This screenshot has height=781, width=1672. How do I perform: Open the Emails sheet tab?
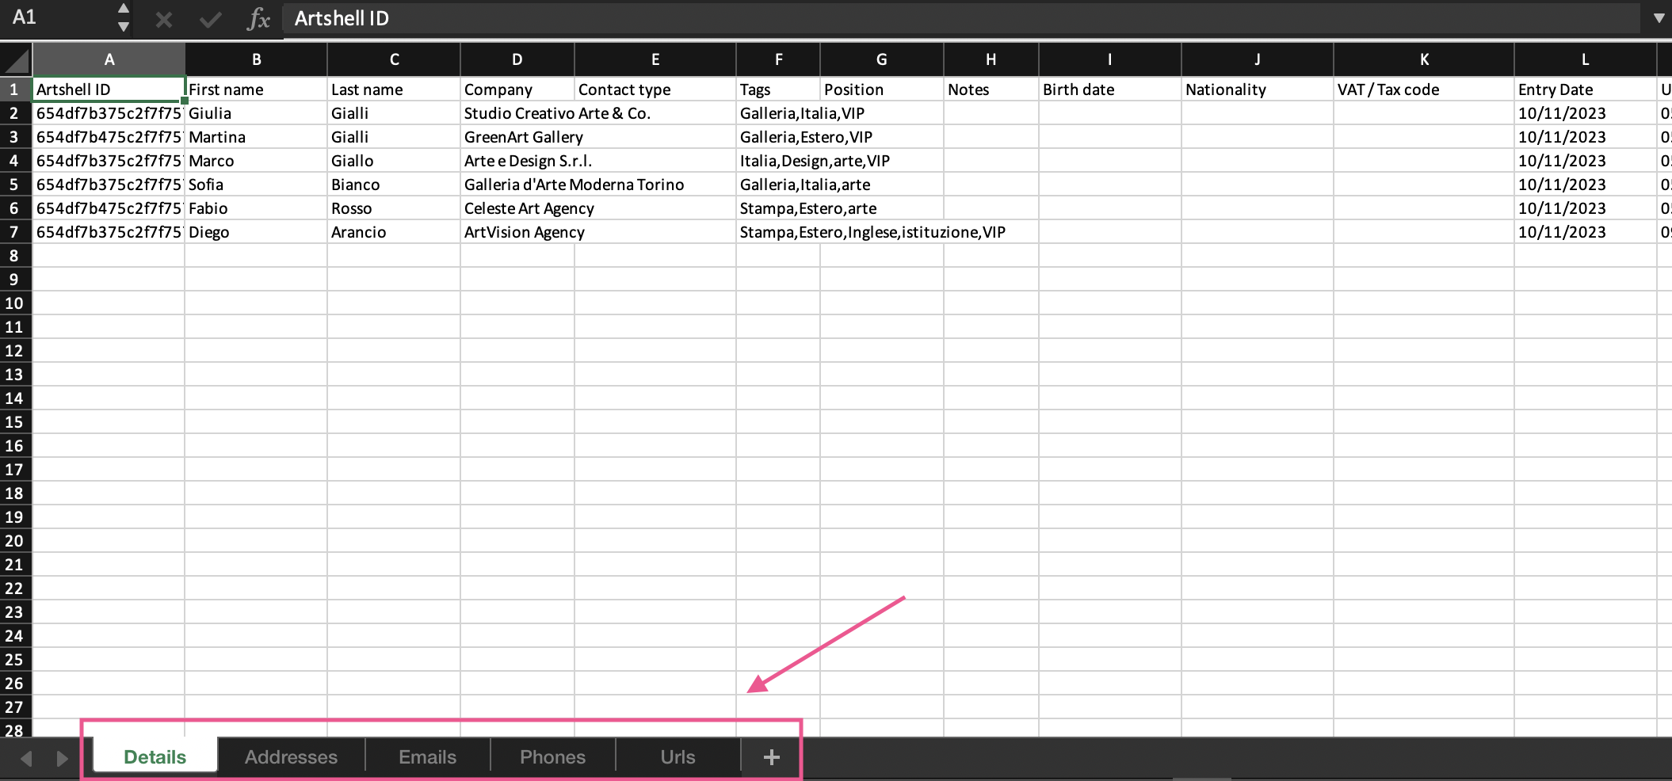click(x=428, y=756)
